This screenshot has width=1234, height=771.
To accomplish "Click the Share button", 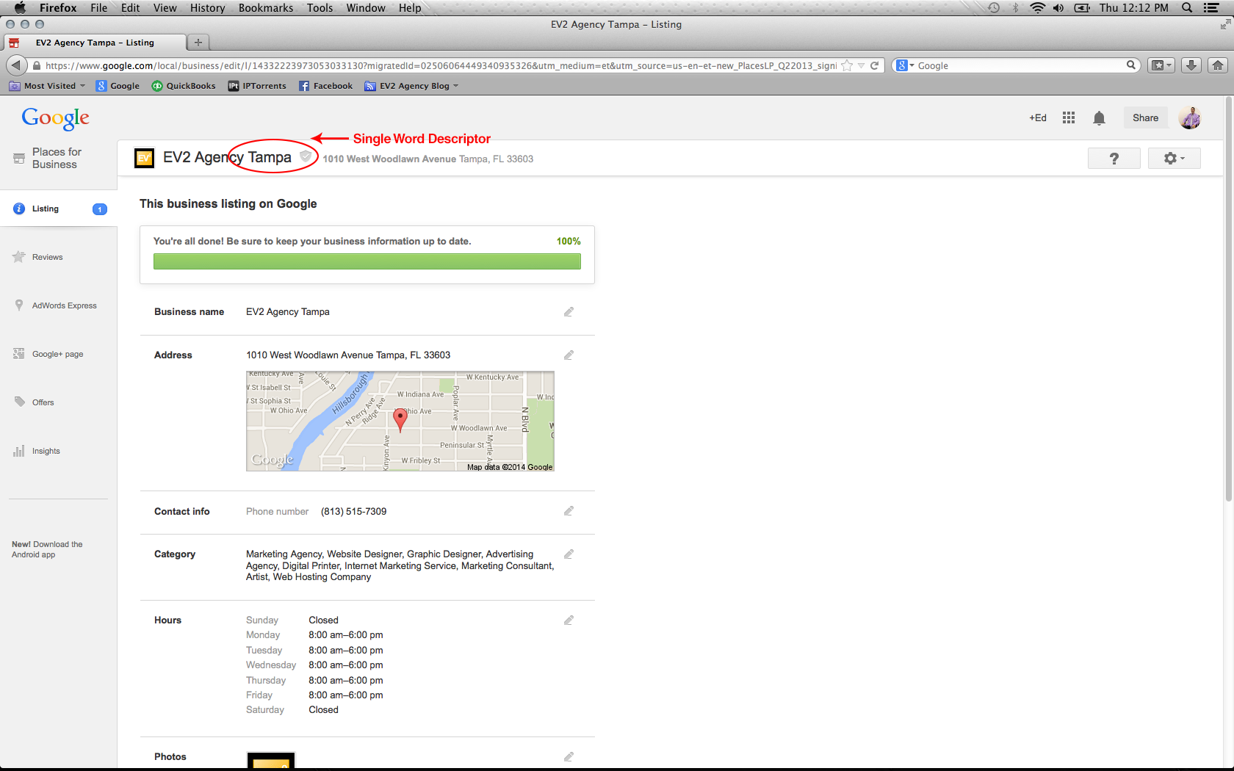I will (x=1145, y=118).
